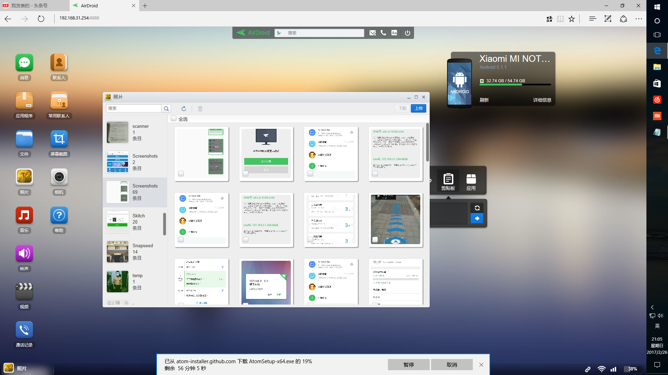The width and height of the screenshot is (668, 375).
Task: Open Edge's More actions (...) menu
Action: point(639,19)
